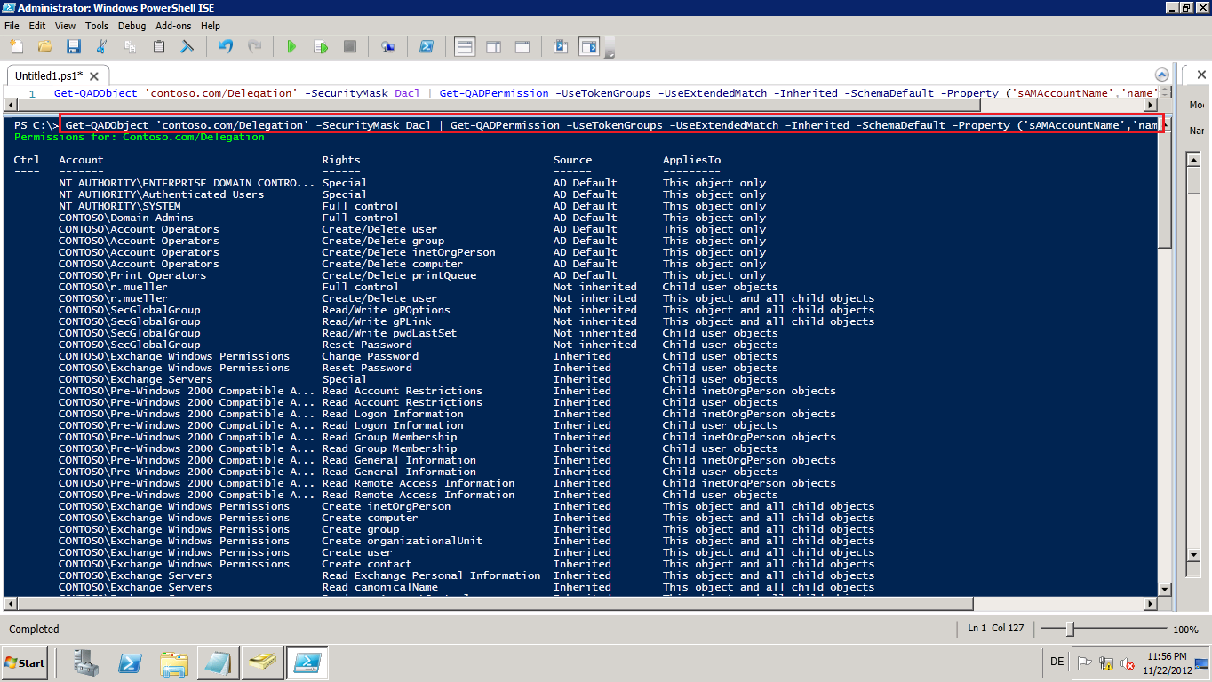Screen dimensions: 1212x682
Task: Click the console horizontal scroll-right arrow
Action: point(1151,603)
